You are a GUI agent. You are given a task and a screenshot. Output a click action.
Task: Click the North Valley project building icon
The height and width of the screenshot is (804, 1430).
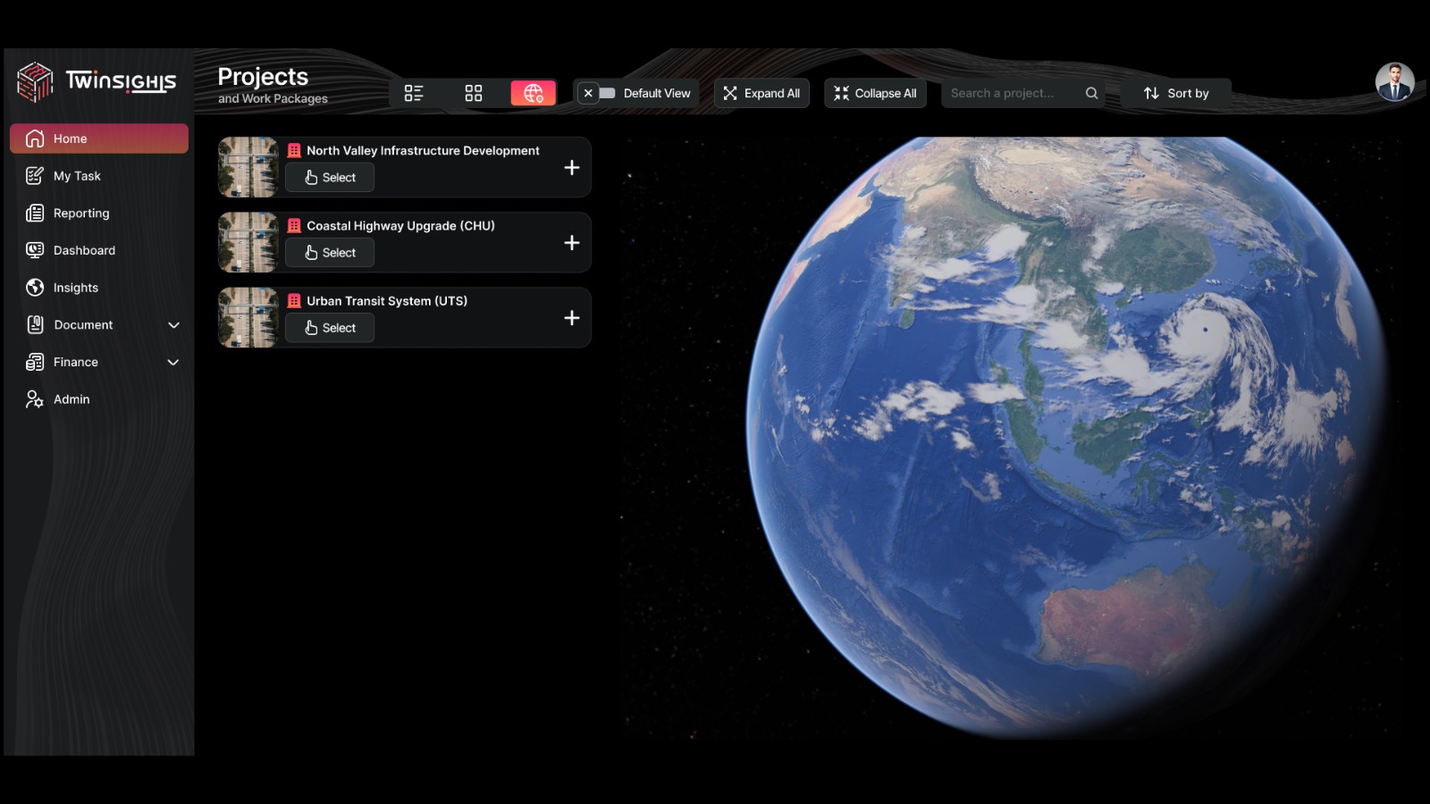(x=294, y=151)
